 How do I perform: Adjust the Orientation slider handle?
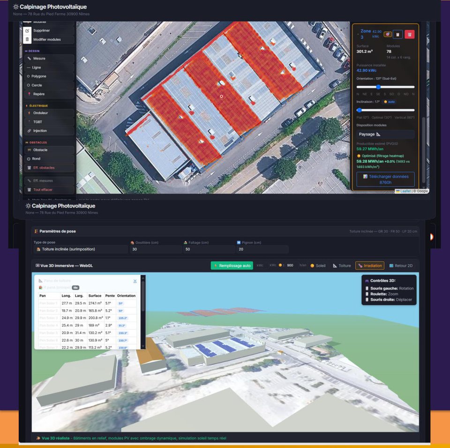coord(378,87)
